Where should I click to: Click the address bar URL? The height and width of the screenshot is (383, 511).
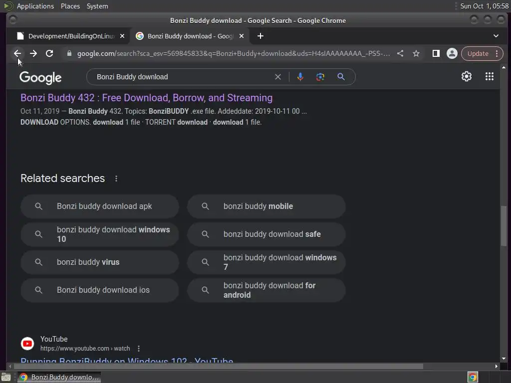coord(234,53)
